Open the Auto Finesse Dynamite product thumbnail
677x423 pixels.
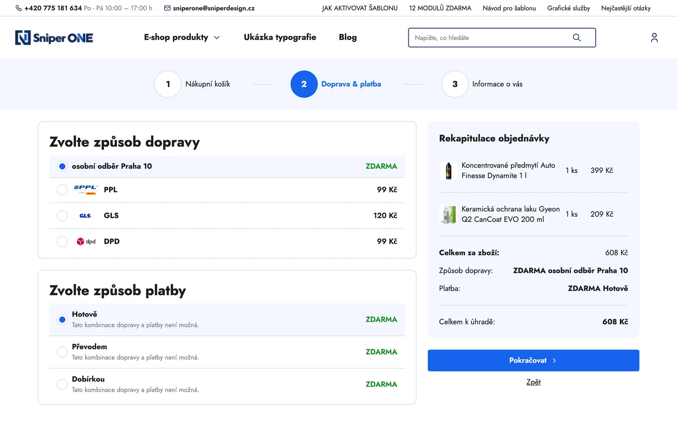coord(449,171)
